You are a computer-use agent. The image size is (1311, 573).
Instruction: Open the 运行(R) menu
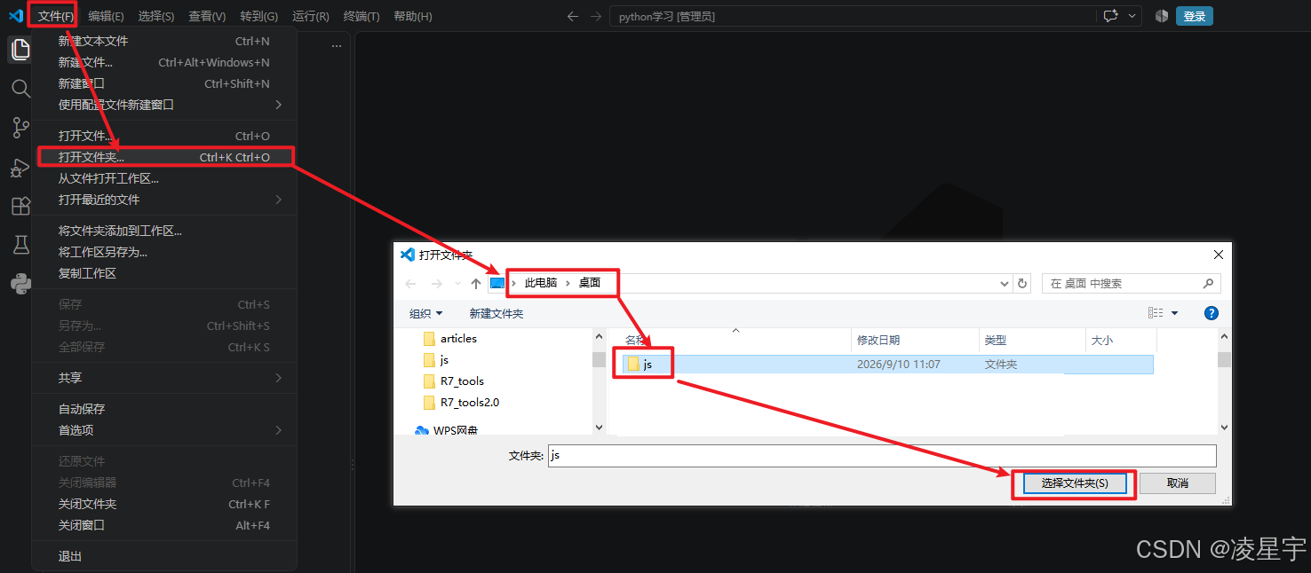coord(310,16)
